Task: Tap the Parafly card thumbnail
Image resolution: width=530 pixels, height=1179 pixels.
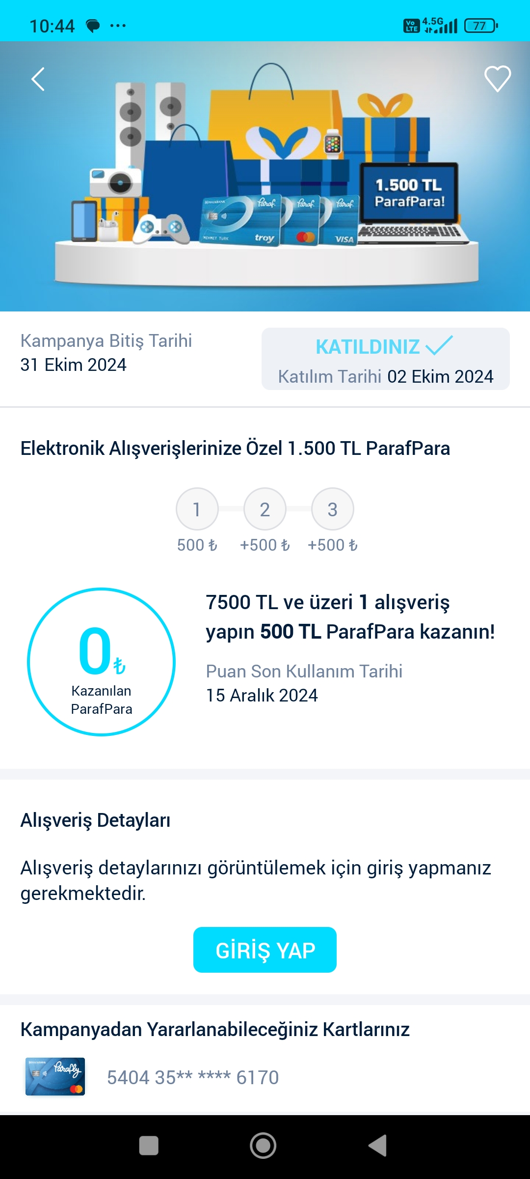Action: [55, 1077]
